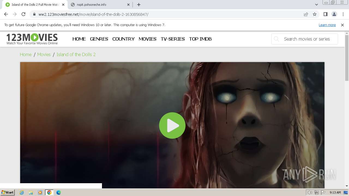The image size is (349, 196).
Task: Go to Movies breadcrumb link
Action: tap(44, 54)
